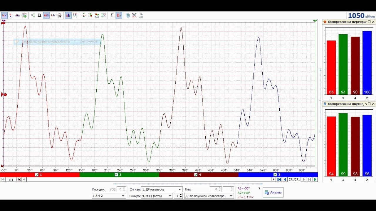Click the red pulse measurement toolbar icon
Viewport: 376px width, 211px height.
coord(134,15)
